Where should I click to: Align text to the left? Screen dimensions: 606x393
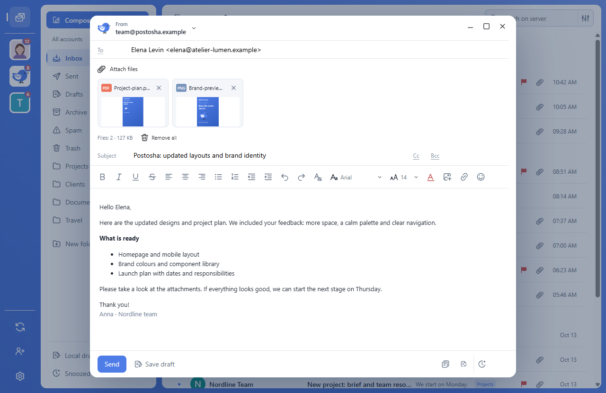tap(169, 177)
